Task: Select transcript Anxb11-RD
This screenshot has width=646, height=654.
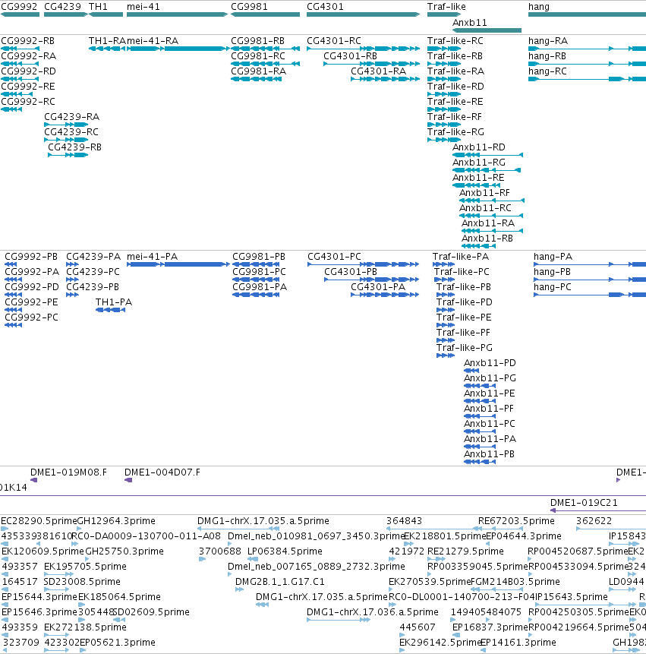Action: point(487,155)
